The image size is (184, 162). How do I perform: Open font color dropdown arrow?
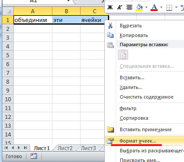161,7
